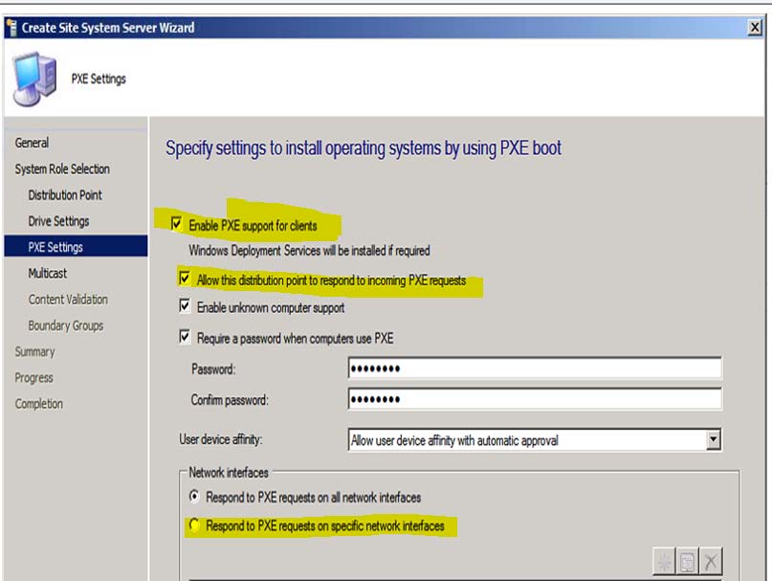Click the Confirm password field
The height and width of the screenshot is (581, 772).
click(535, 399)
